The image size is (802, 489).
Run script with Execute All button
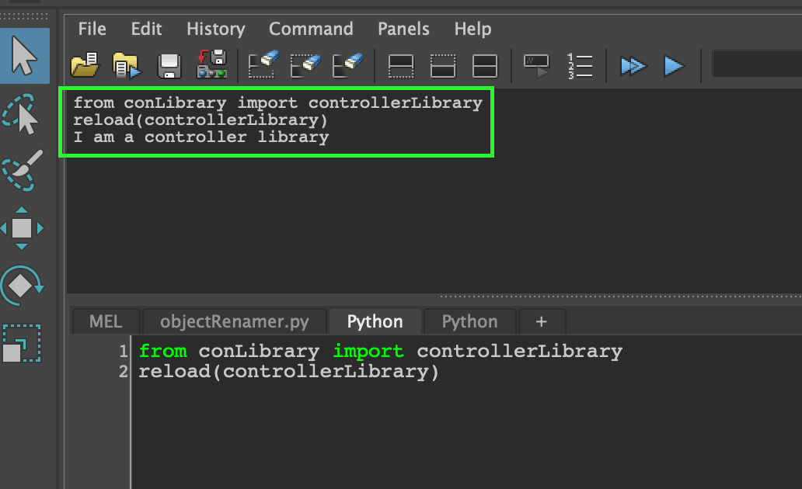click(633, 66)
